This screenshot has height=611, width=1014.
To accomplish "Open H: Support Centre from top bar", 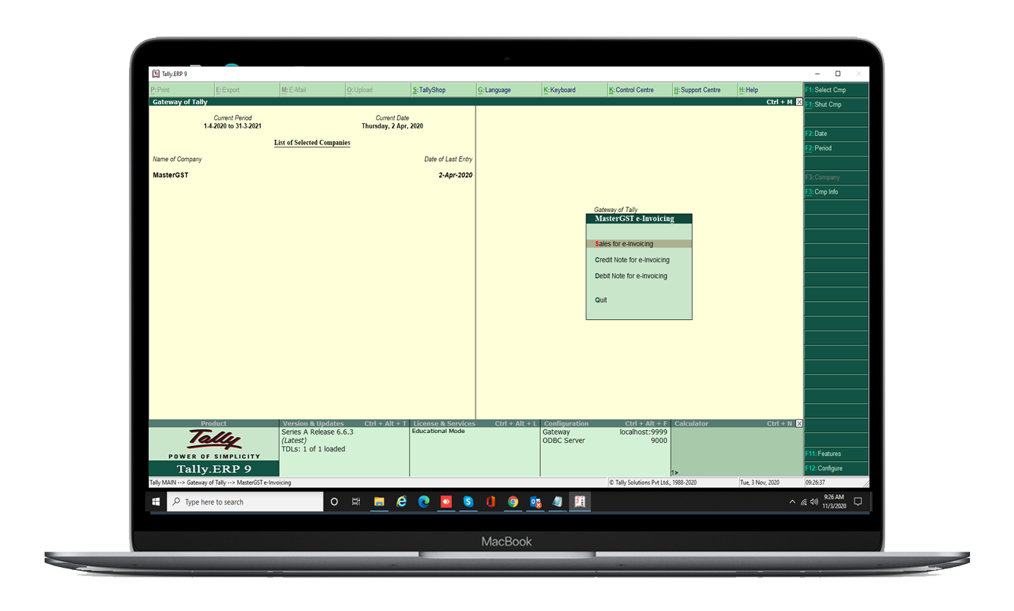I will [704, 90].
